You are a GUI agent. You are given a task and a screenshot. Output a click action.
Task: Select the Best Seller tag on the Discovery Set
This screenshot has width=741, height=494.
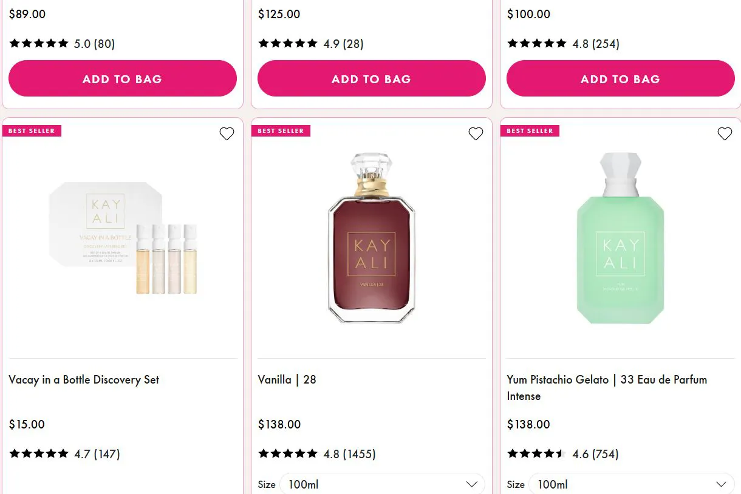click(x=32, y=130)
